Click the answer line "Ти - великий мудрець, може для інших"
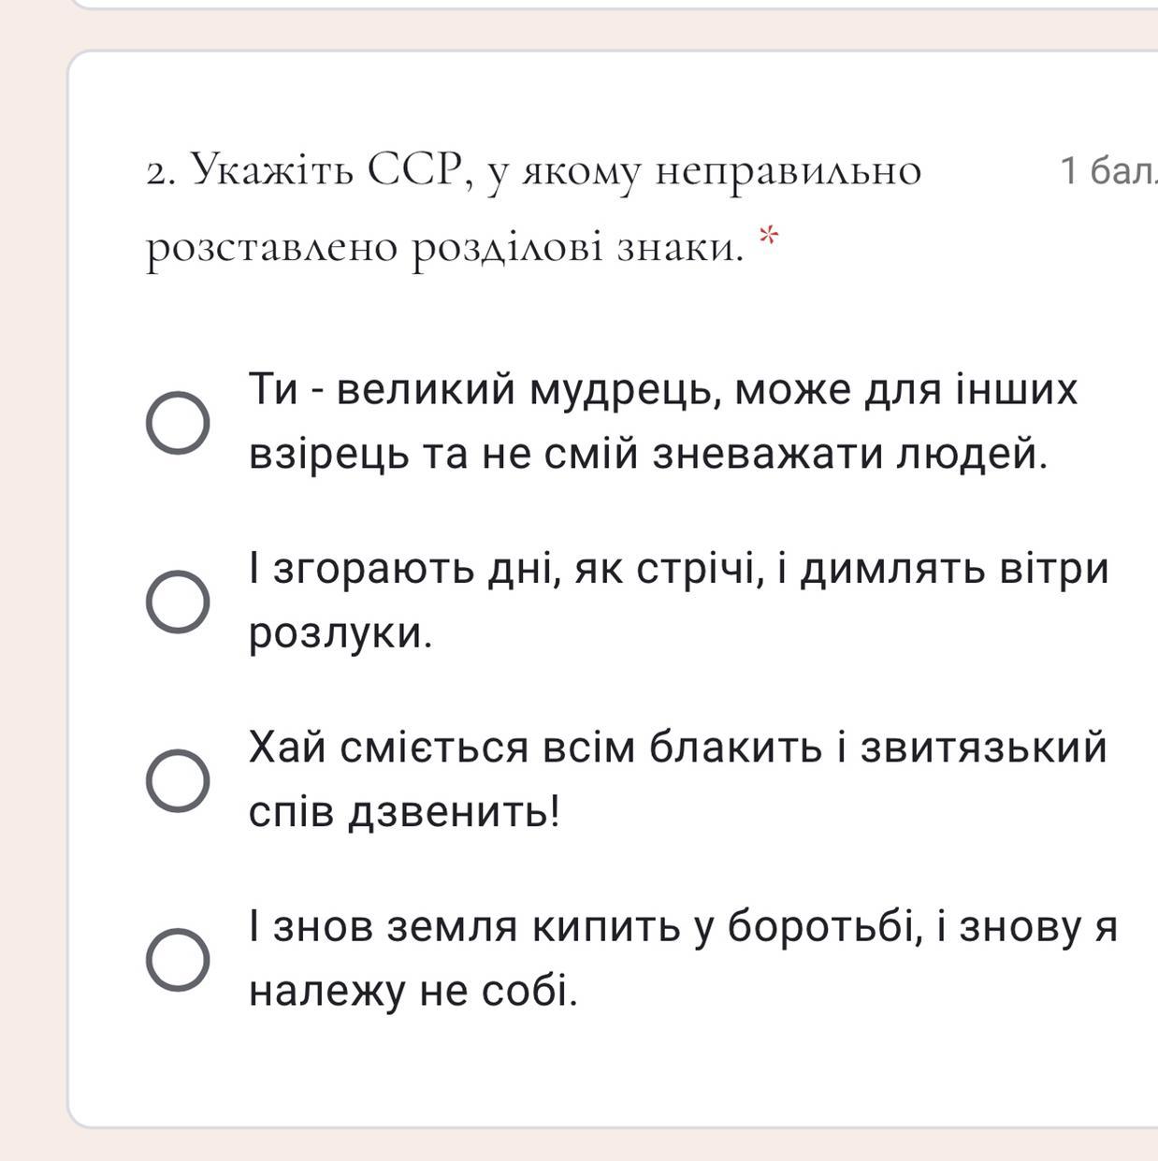Image resolution: width=1158 pixels, height=1161 pixels. click(663, 390)
